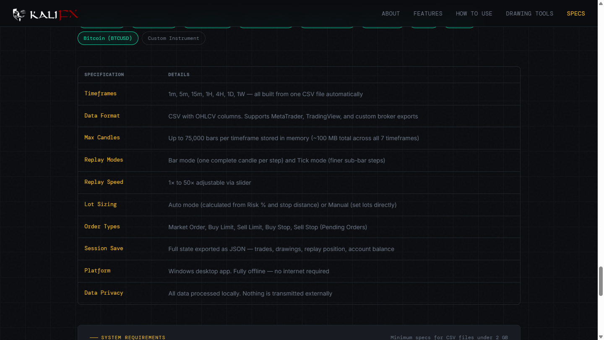The height and width of the screenshot is (340, 604).
Task: Click the 'Up to 75,000 bars' details text
Action: coord(294,138)
